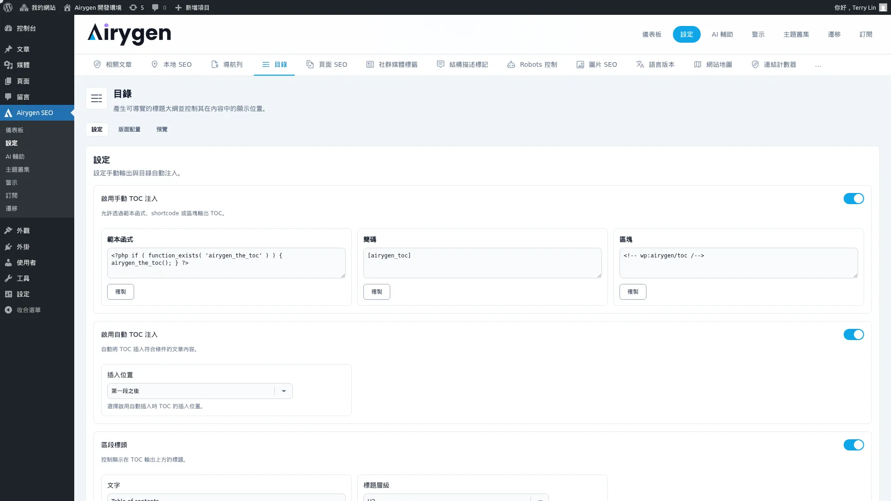Open 主題叢集 in the top navigation
891x501 pixels.
pyautogui.click(x=796, y=34)
